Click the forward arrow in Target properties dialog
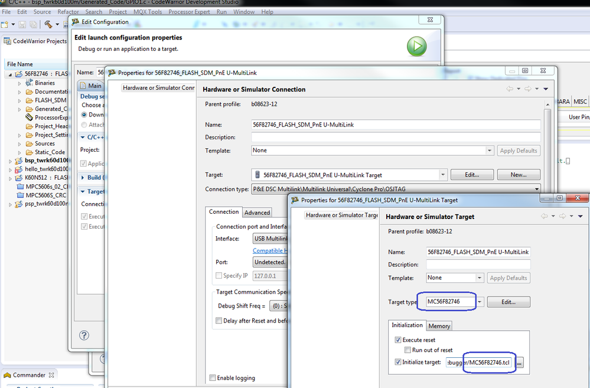 [x=562, y=216]
